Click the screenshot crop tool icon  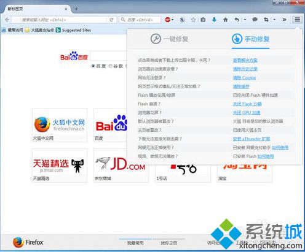[x=266, y=20]
